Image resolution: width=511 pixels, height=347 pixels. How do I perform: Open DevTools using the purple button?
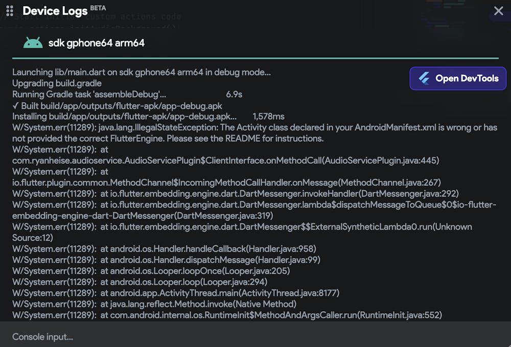[x=458, y=79]
